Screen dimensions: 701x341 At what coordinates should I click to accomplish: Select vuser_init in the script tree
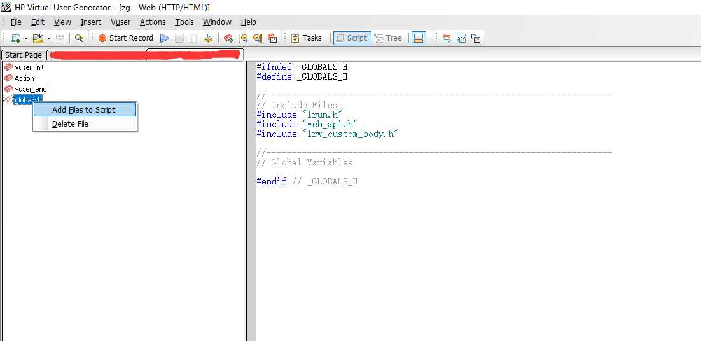(29, 67)
